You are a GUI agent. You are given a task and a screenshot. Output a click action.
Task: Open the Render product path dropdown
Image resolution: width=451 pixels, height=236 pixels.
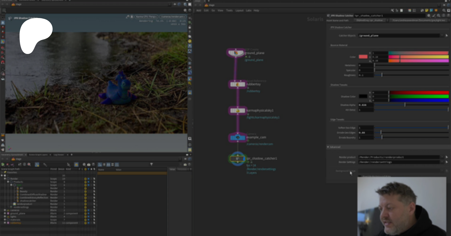[x=442, y=157]
